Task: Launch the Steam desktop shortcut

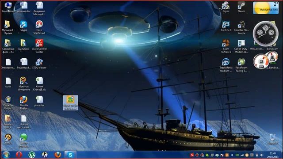Action: 241,7
